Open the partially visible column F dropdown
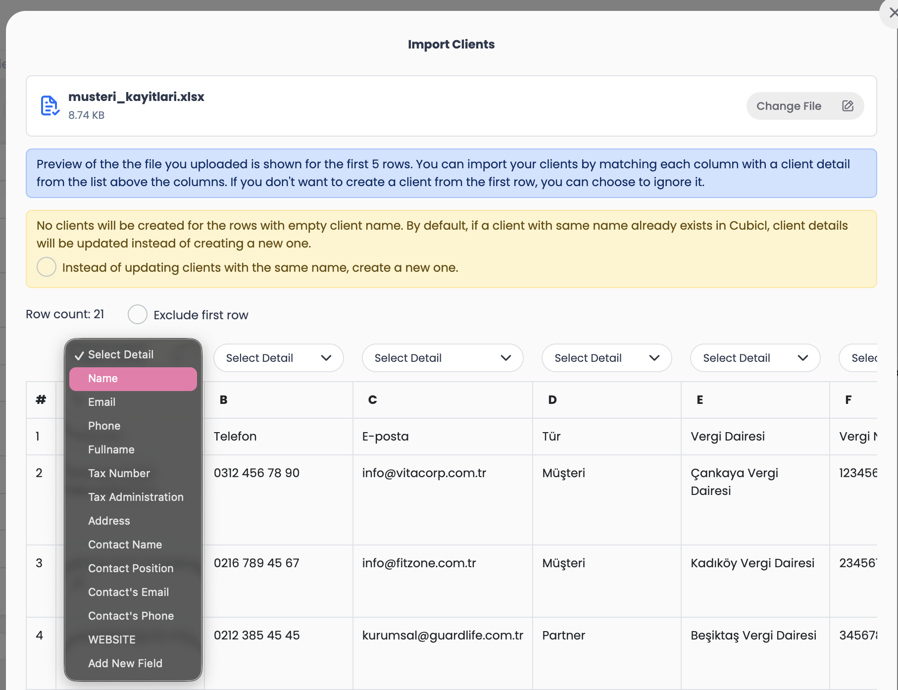This screenshot has height=690, width=898. pyautogui.click(x=861, y=358)
